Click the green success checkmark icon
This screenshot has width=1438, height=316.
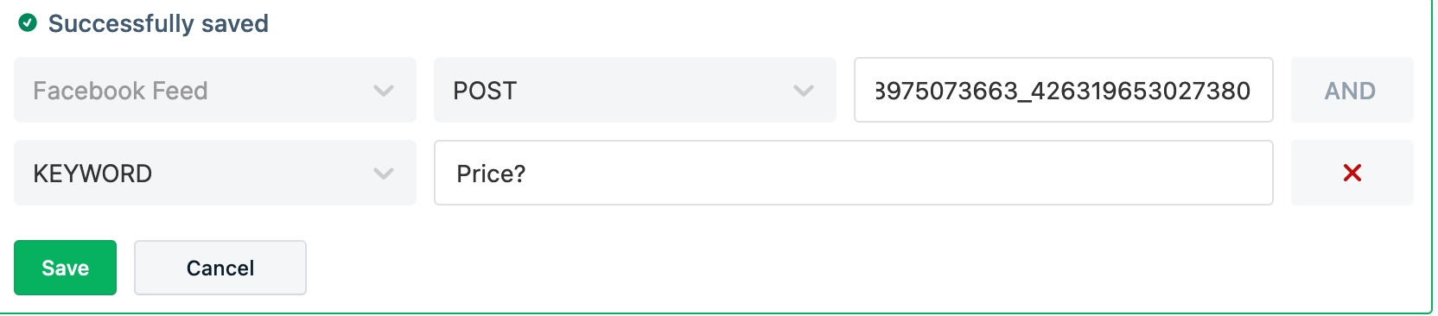tap(28, 23)
